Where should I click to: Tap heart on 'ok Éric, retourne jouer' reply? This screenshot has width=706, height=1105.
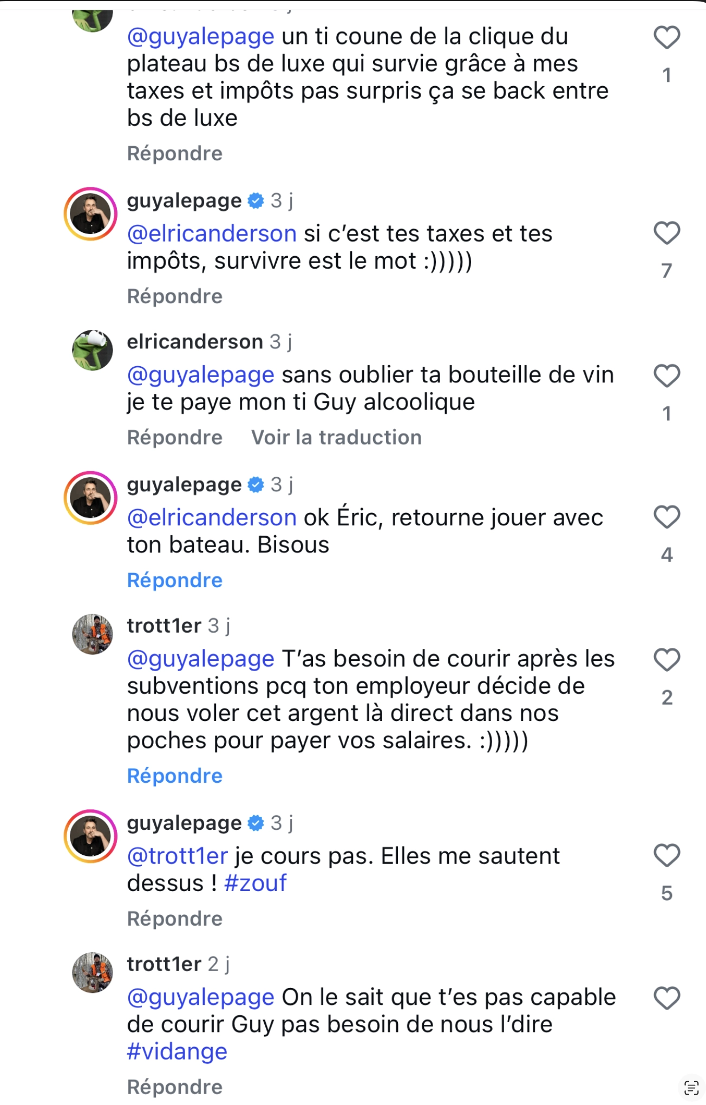coord(666,517)
